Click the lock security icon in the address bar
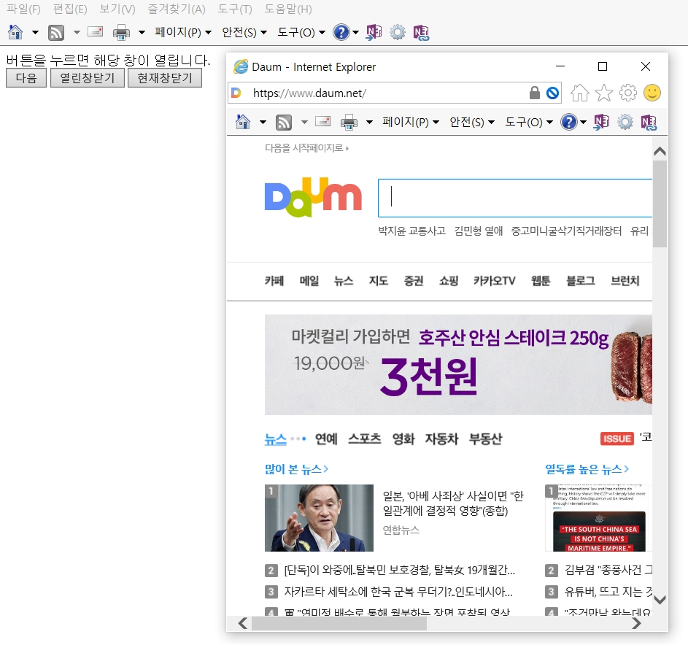 535,93
